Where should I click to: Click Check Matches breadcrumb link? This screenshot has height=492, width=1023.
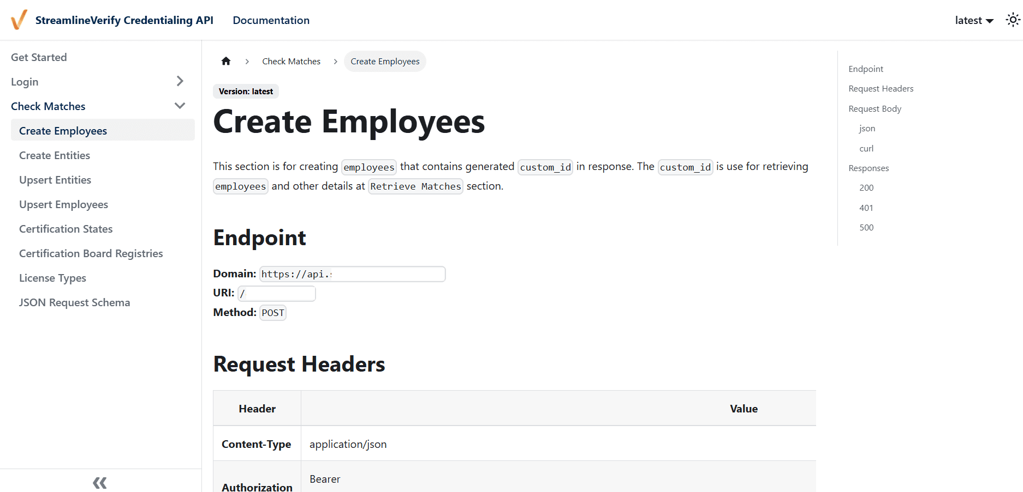tap(291, 62)
